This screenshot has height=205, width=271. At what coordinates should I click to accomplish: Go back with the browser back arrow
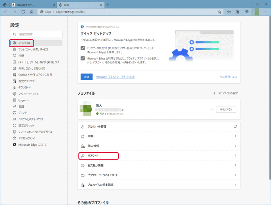pos(6,12)
